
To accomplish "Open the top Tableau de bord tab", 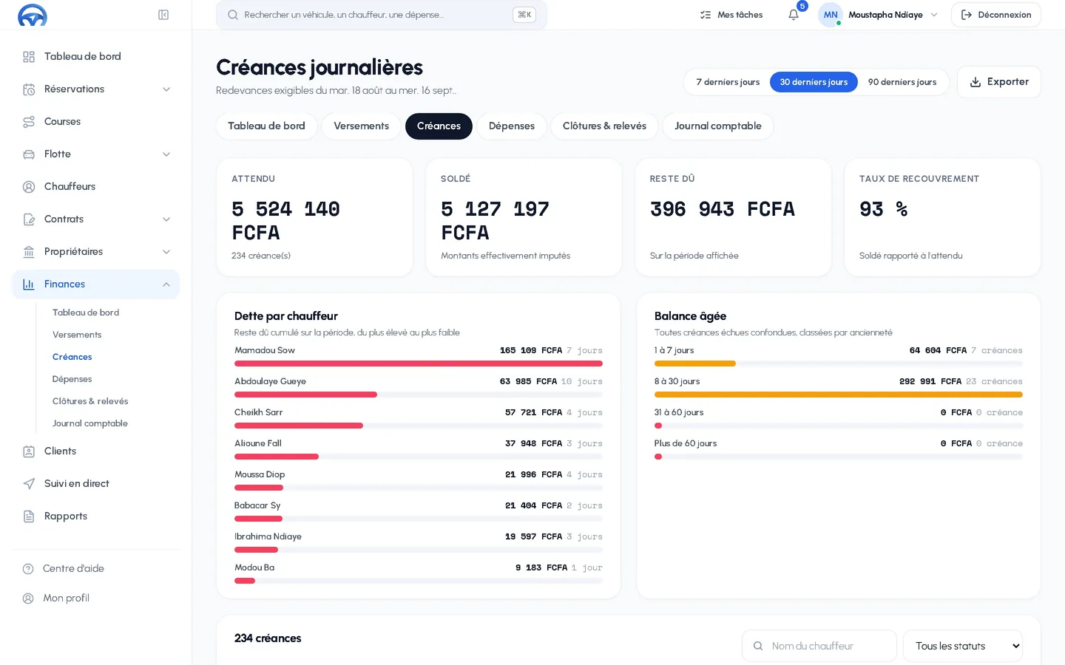I will click(x=266, y=126).
